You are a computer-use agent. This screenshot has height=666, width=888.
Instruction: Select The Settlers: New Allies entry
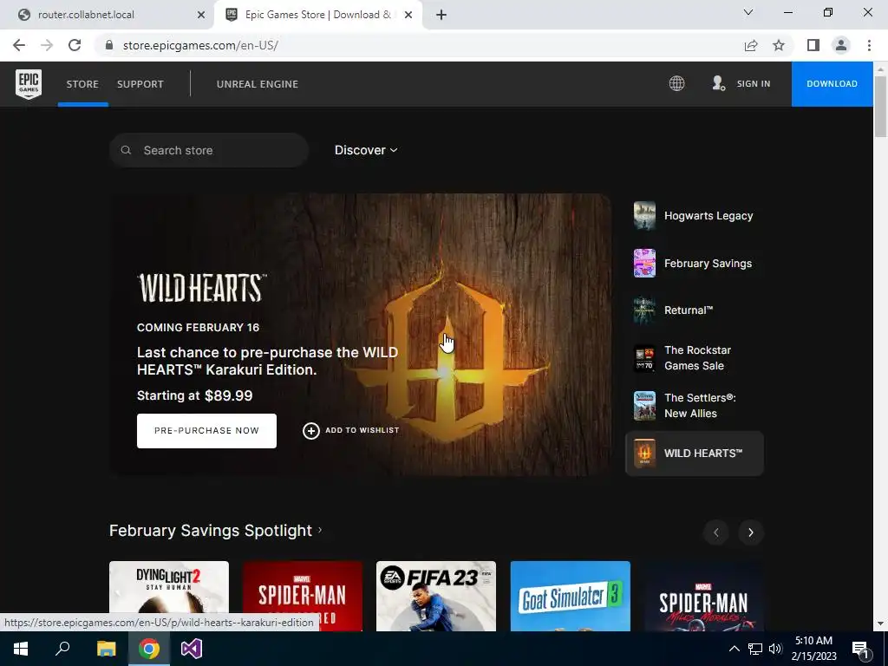tap(695, 406)
